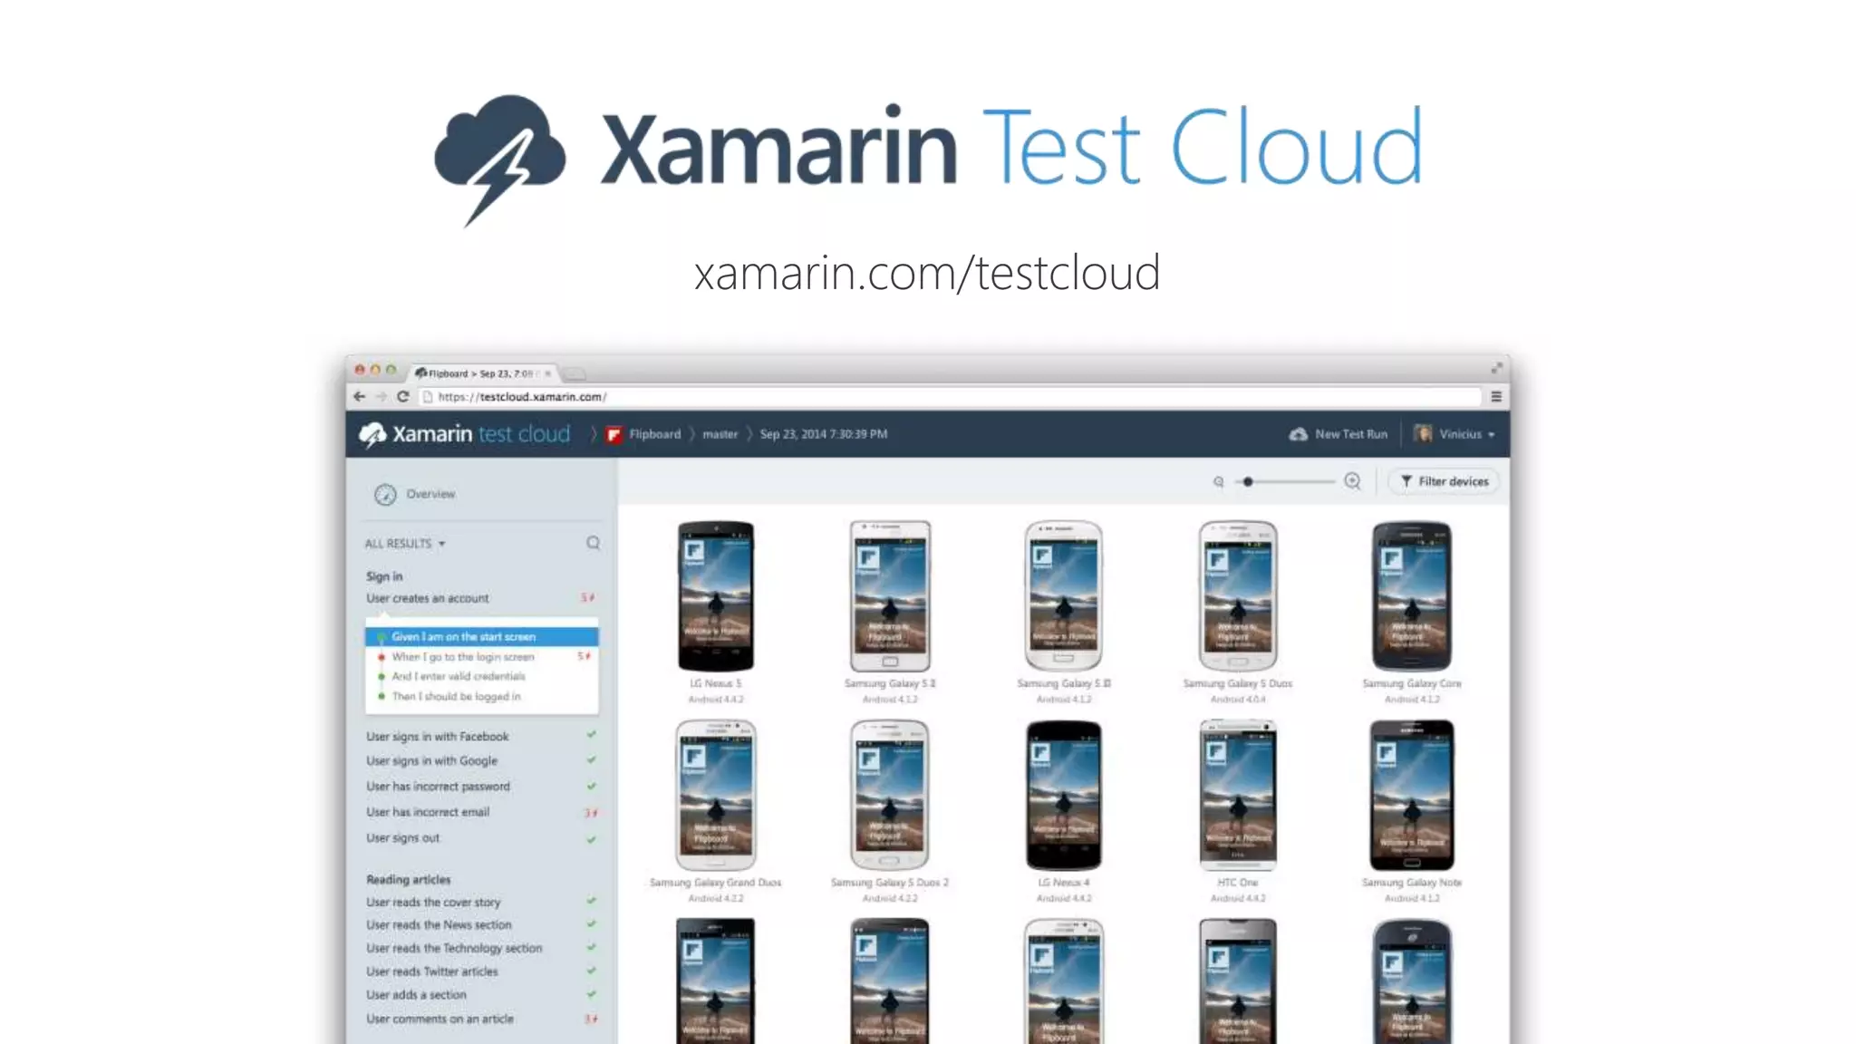Click failure count on User has incorrect email
1856x1044 pixels.
(590, 813)
